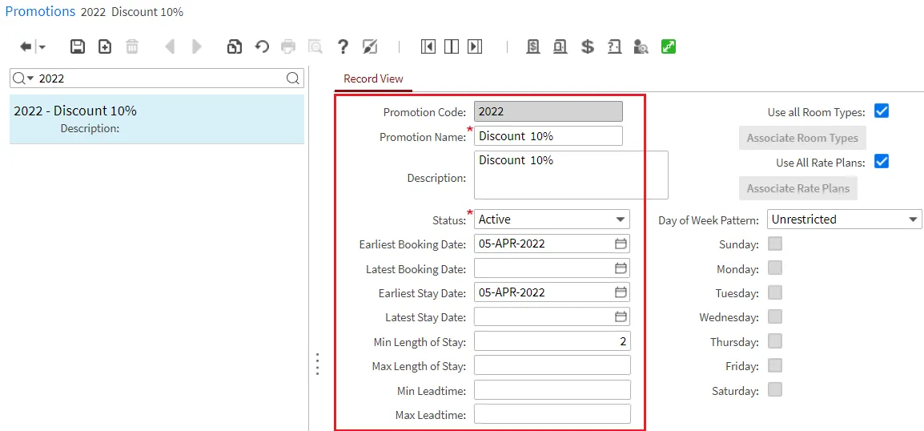Open help with question mark icon
The image size is (924, 431).
(343, 46)
